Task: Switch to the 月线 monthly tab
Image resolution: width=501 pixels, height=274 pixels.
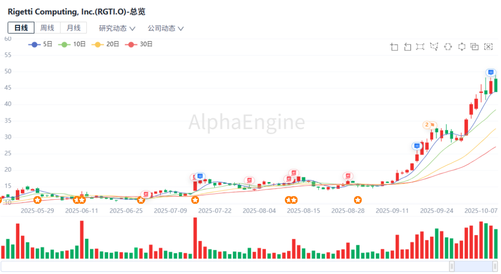Action: pos(73,28)
